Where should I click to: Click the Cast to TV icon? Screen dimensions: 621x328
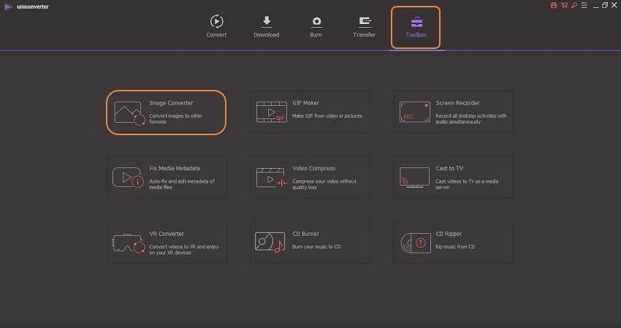(x=414, y=177)
